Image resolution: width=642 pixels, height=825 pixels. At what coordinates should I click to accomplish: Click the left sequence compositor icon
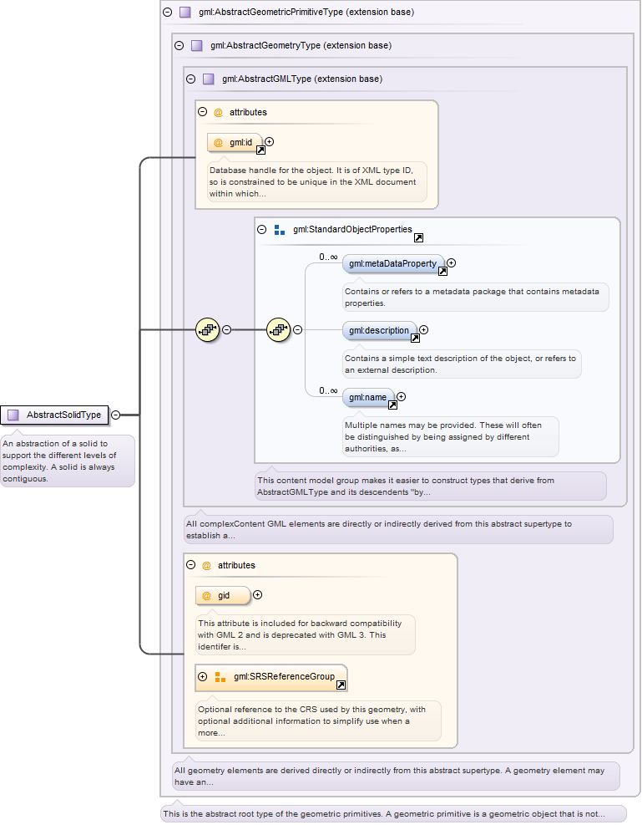[x=208, y=330]
